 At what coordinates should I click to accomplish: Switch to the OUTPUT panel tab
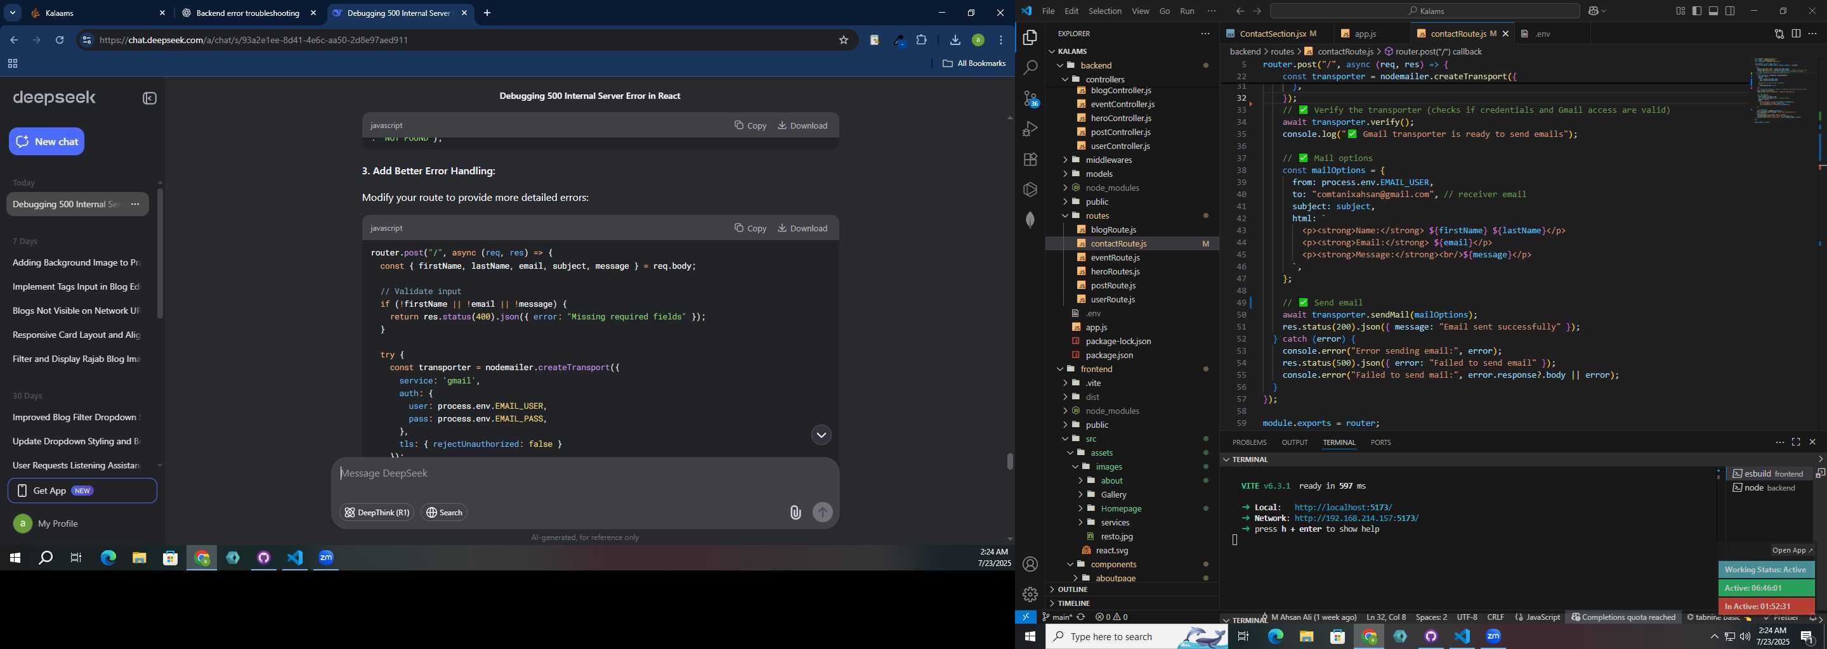tap(1294, 442)
